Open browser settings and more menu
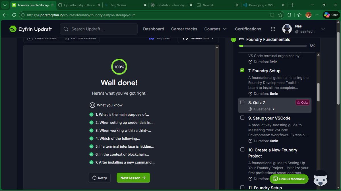341x191 pixels. click(317, 15)
